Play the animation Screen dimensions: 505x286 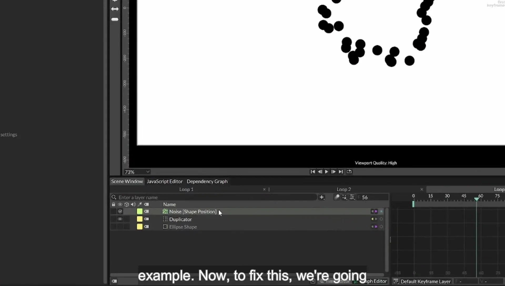pyautogui.click(x=327, y=172)
